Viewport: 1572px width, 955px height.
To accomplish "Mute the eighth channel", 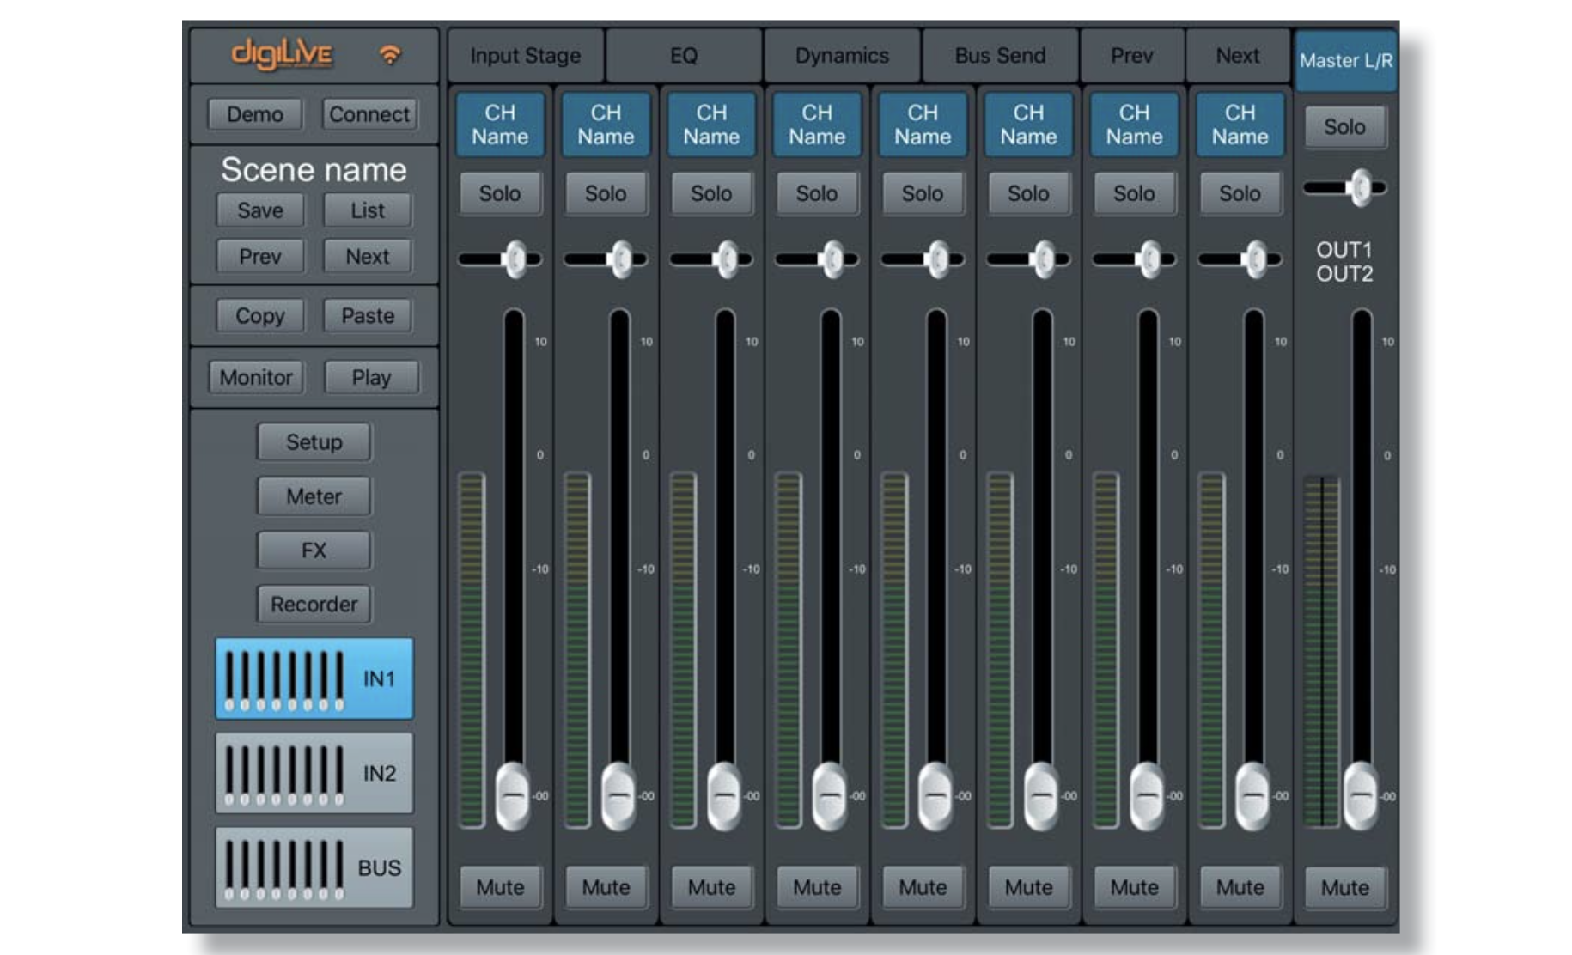I will click(x=1240, y=887).
